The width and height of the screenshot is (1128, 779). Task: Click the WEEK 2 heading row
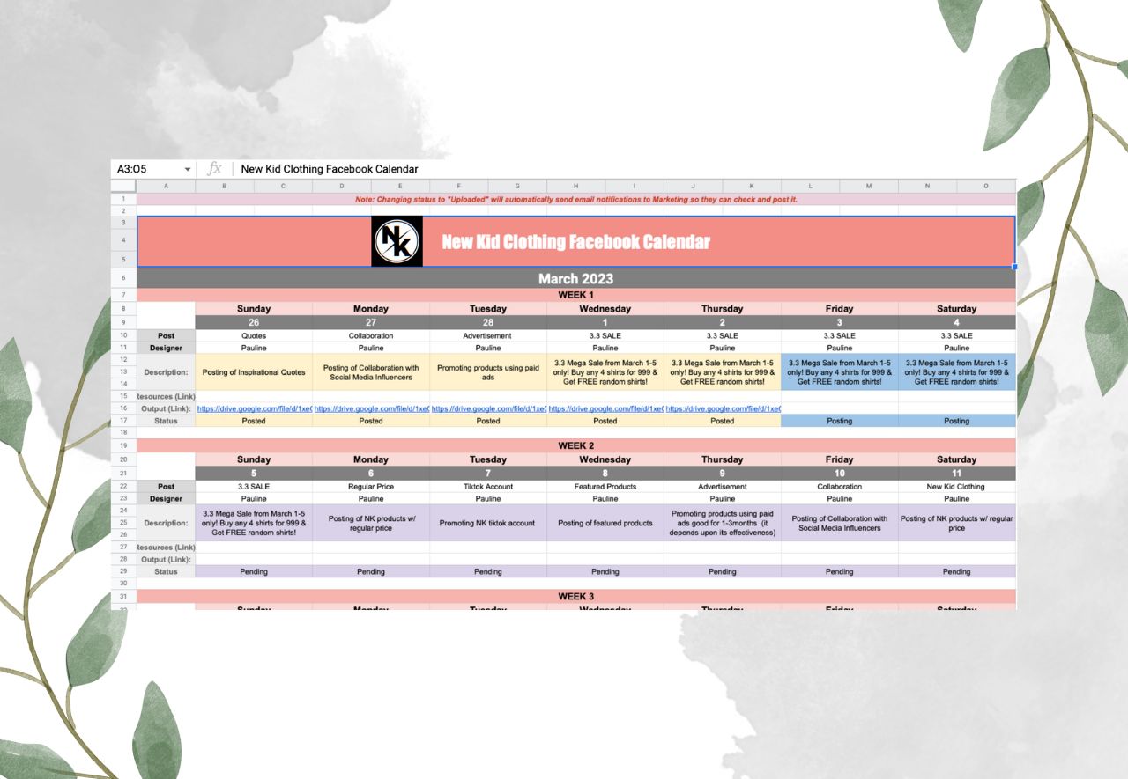(x=575, y=445)
